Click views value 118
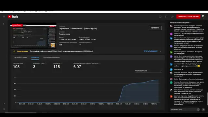Screen dimensions: 208x117 [57, 67]
